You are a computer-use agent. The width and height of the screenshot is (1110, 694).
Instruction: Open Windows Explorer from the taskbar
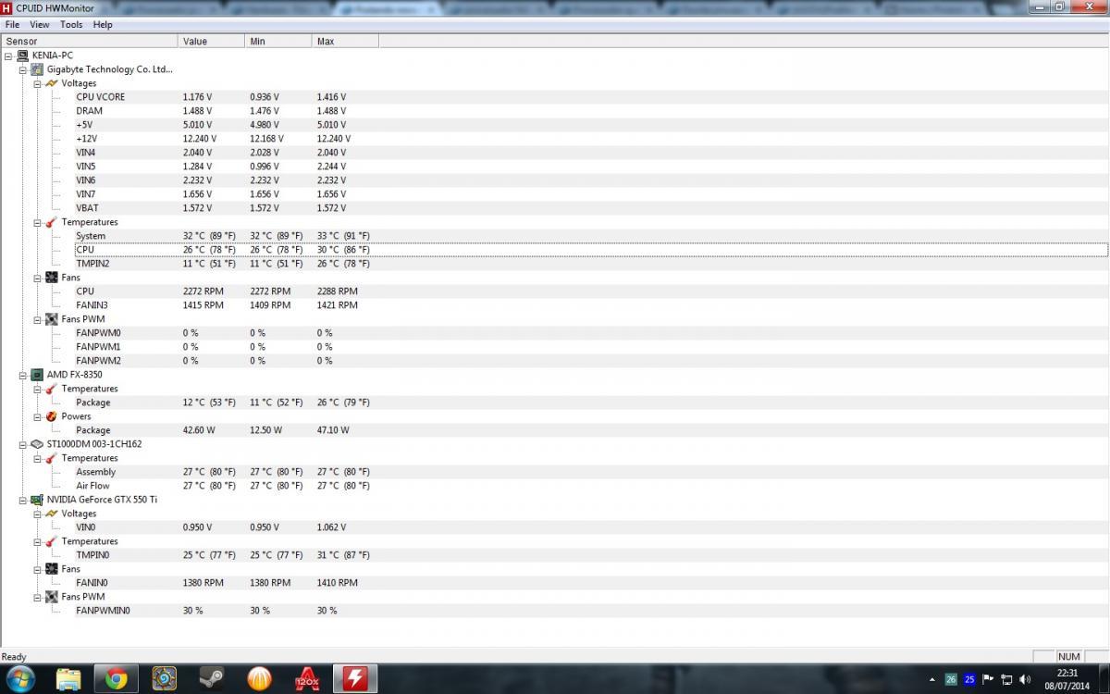click(68, 679)
